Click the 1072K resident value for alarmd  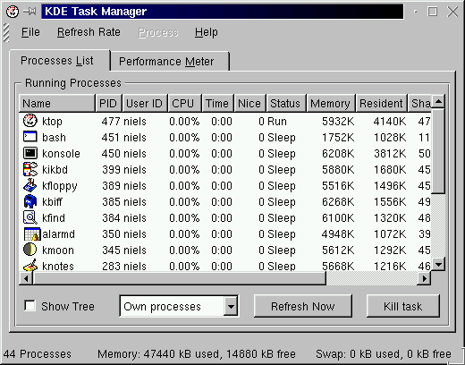click(390, 234)
